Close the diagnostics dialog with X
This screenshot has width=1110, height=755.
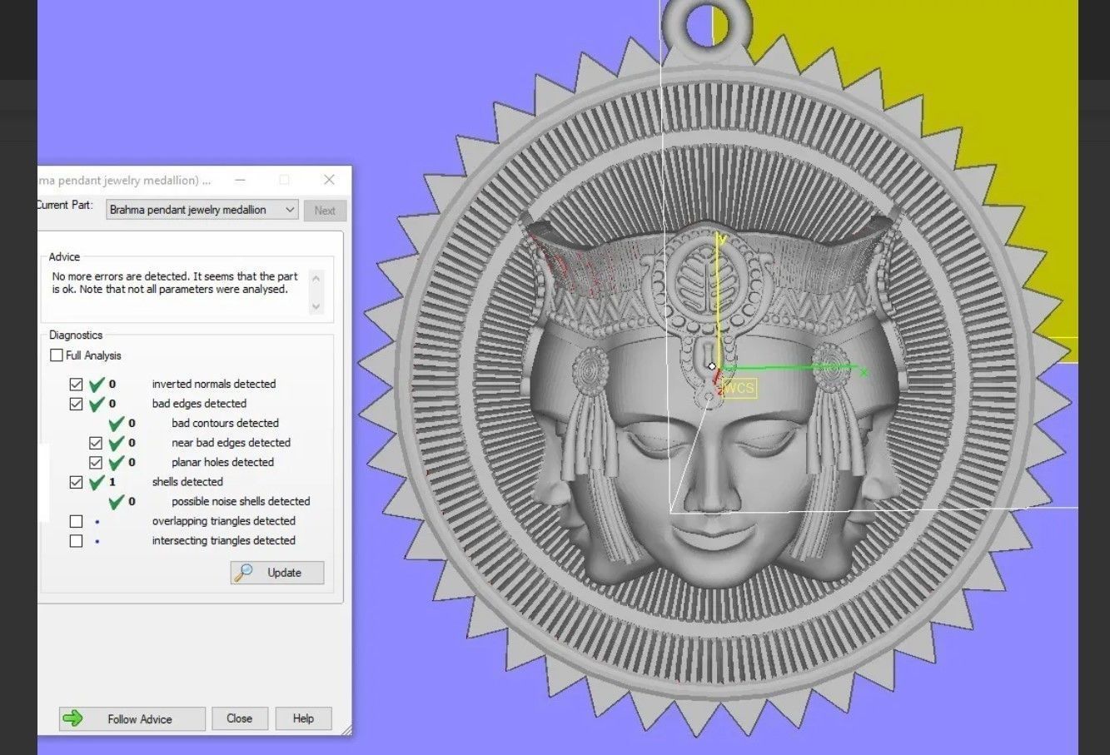click(x=329, y=180)
